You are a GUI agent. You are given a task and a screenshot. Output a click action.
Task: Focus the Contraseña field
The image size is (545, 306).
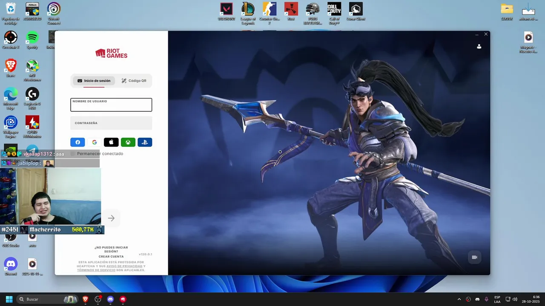pos(111,123)
